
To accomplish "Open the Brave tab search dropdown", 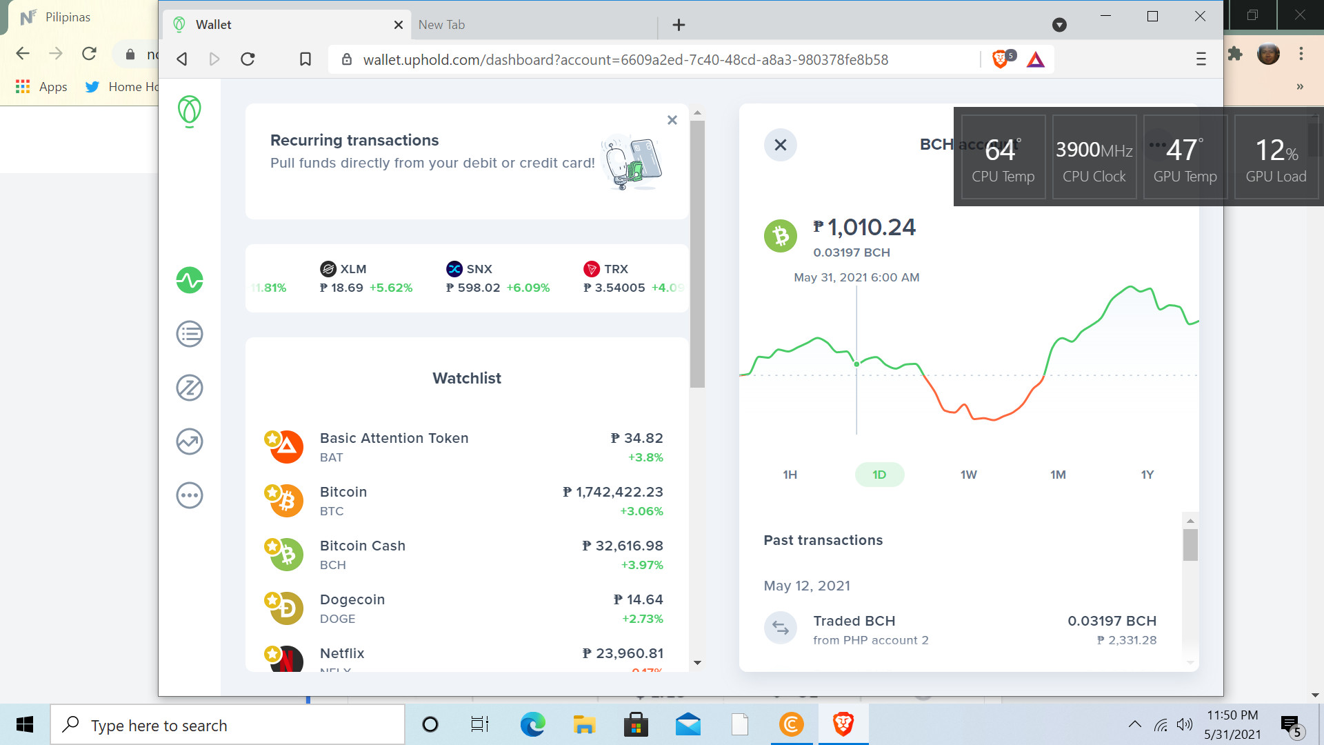I will 1060,25.
